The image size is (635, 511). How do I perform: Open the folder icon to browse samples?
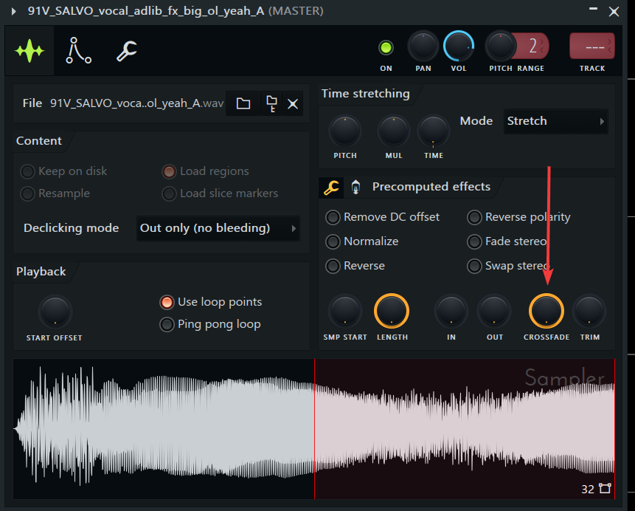tap(243, 103)
